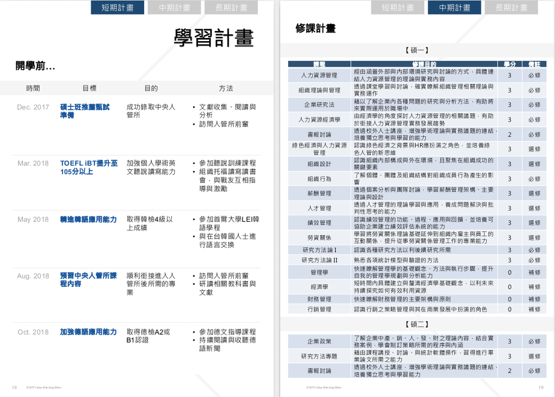Open 長期計畫 tab on the 修課計畫 page

(511, 8)
